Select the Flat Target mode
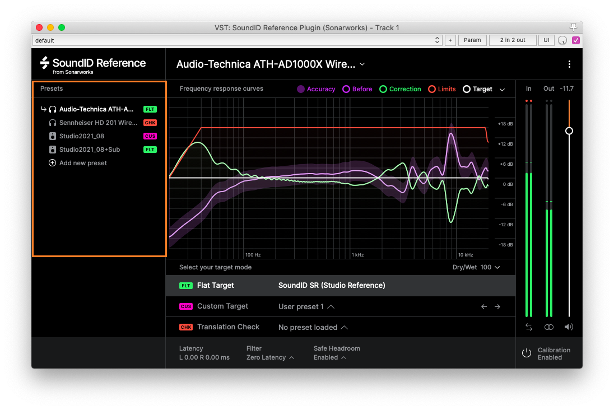This screenshot has height=410, width=614. [x=340, y=286]
